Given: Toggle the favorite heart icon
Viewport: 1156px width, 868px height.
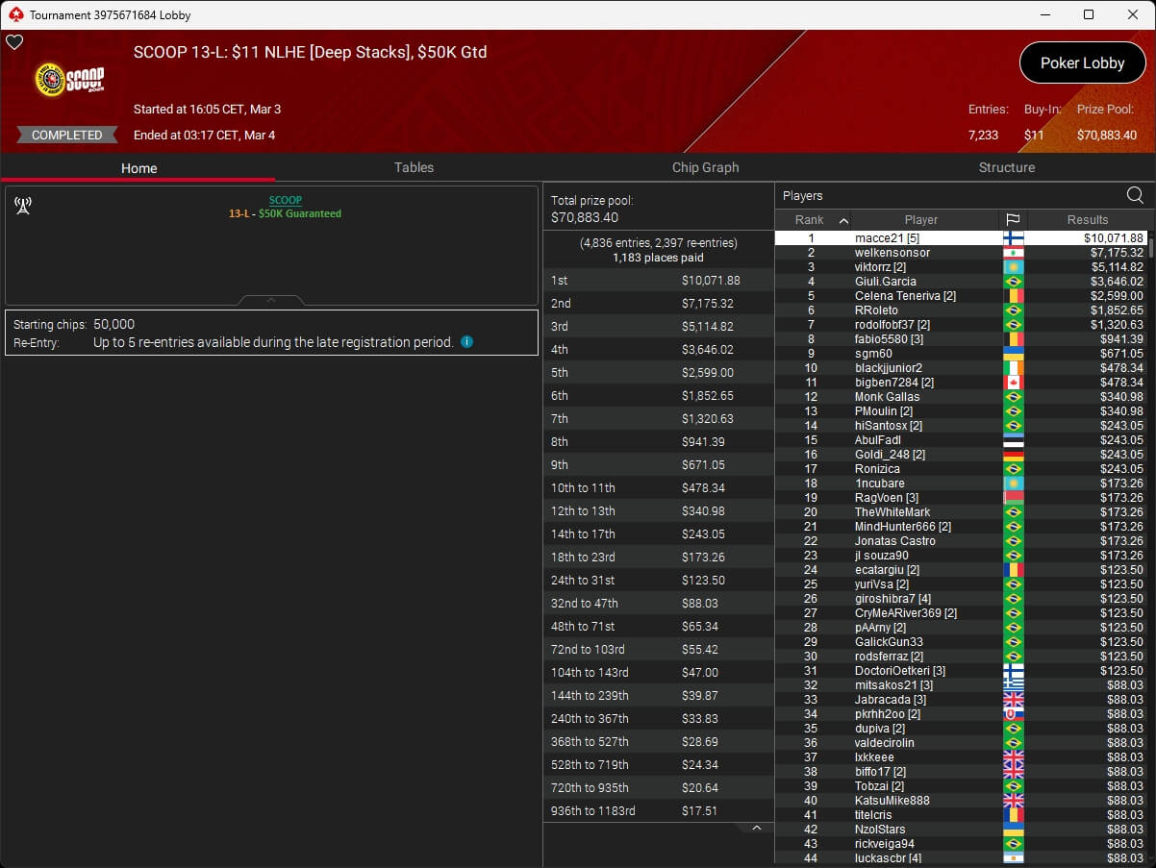Looking at the screenshot, I should tap(14, 42).
